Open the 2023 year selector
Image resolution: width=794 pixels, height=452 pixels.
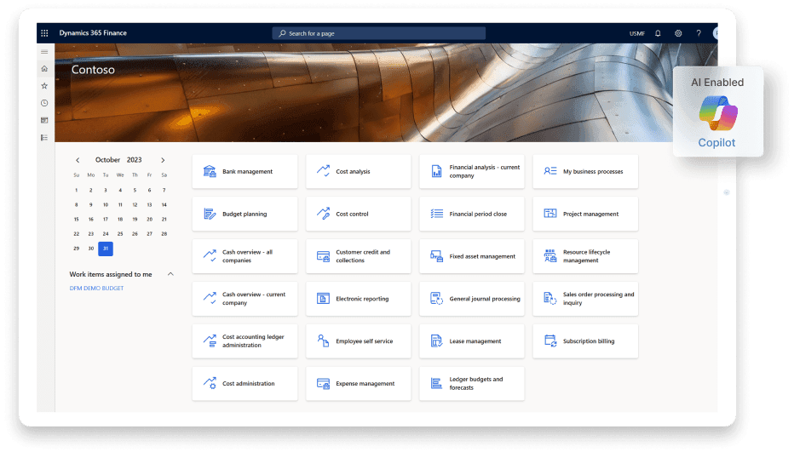click(x=135, y=160)
